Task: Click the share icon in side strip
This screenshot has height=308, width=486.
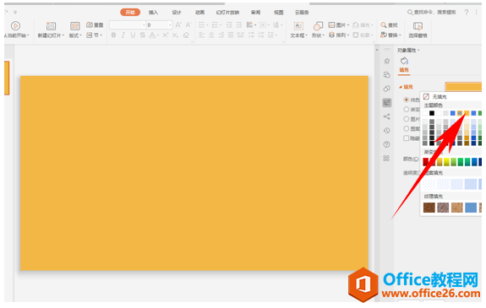Action: (386, 116)
